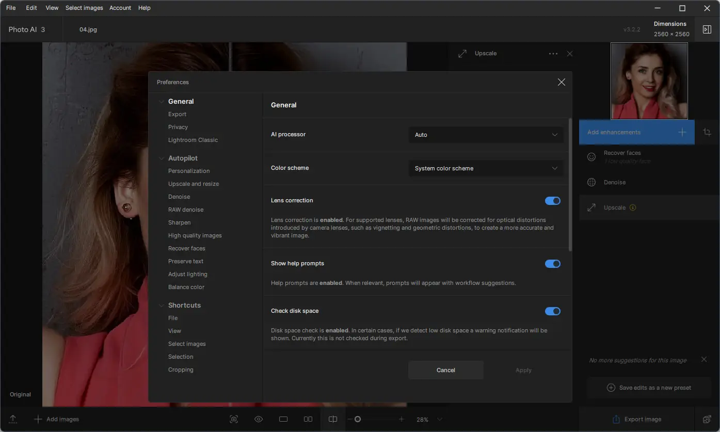The width and height of the screenshot is (720, 432).
Task: Toggle Check disk space switch
Action: 552,311
